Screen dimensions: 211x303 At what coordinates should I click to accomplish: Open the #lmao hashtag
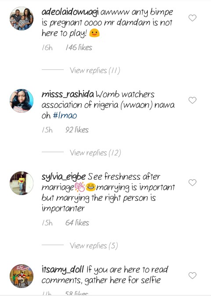click(x=65, y=115)
